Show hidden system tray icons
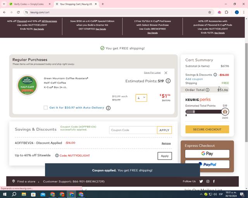This screenshot has width=248, height=198. 201,194
